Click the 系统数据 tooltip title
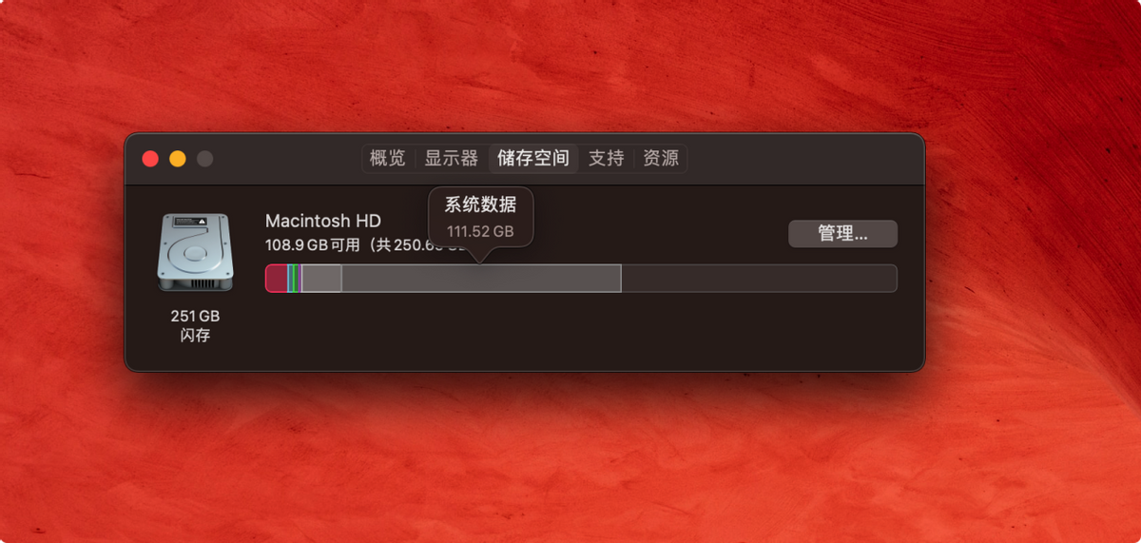The height and width of the screenshot is (543, 1141). pos(481,204)
